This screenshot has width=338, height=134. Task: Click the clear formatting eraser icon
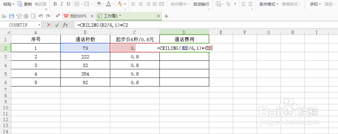[120, 4]
